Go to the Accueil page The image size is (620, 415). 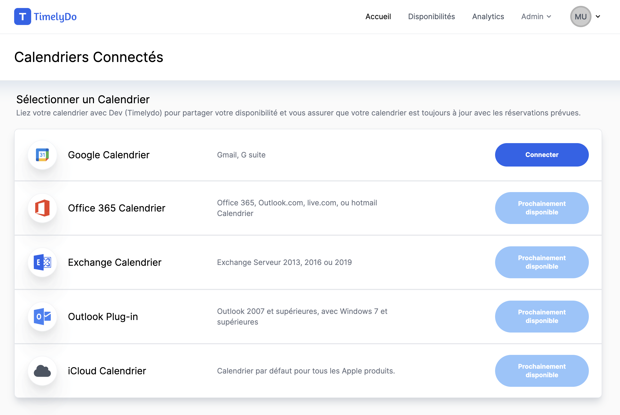tap(378, 16)
